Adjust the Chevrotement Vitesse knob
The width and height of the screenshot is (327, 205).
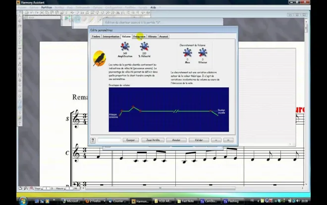pos(203,52)
